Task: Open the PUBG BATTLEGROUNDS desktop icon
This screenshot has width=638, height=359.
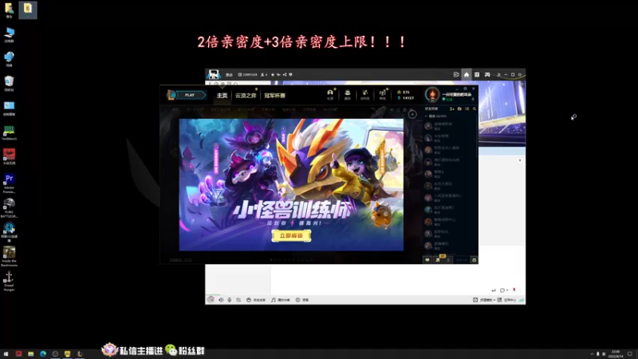Action: [9, 207]
